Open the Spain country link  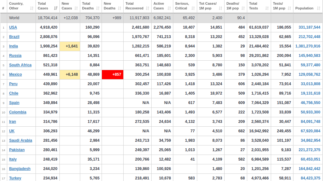pos(14,103)
